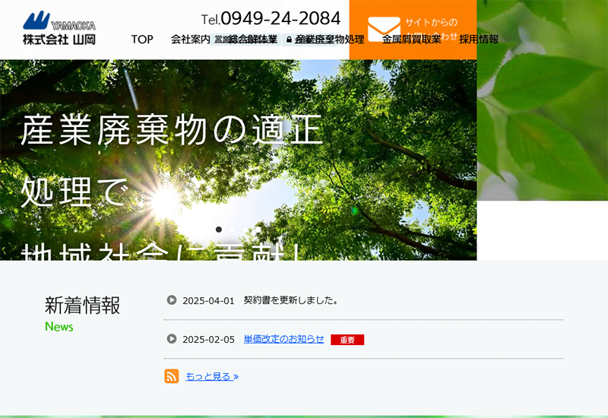
Task: Click the green leaf side image
Action: (543, 100)
